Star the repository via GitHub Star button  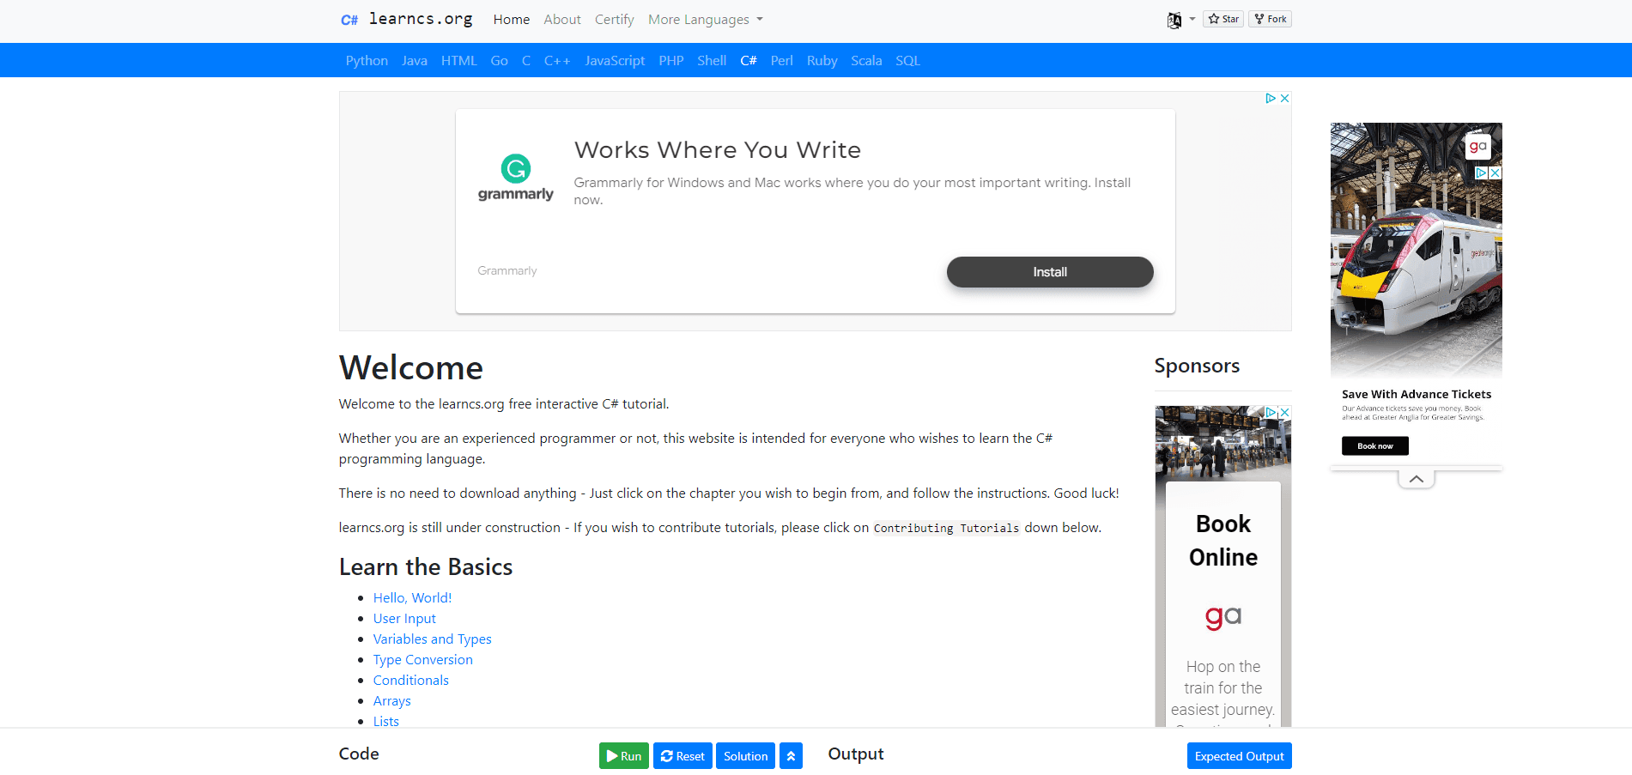tap(1222, 19)
